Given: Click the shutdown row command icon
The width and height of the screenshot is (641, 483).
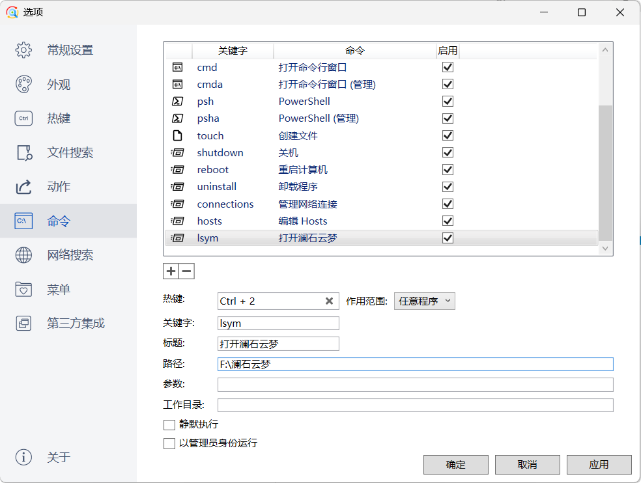Looking at the screenshot, I should tap(177, 152).
